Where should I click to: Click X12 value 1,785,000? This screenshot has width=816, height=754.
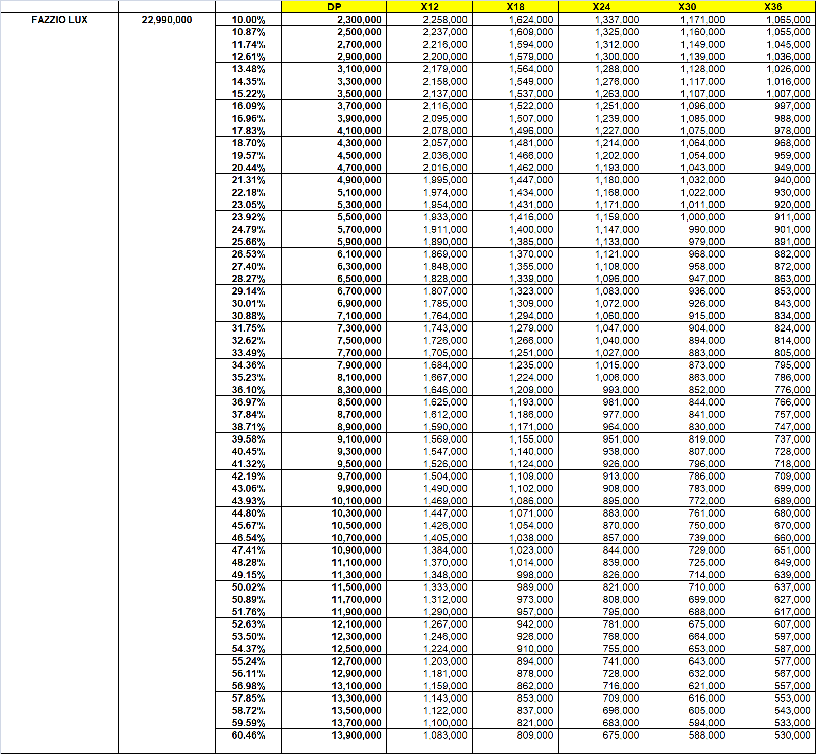point(430,303)
